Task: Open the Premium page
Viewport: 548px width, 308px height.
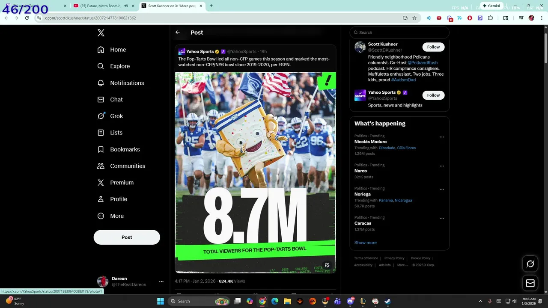Action: (x=116, y=183)
